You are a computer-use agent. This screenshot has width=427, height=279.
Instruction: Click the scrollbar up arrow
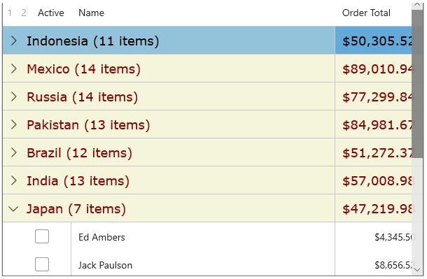(417, 5)
